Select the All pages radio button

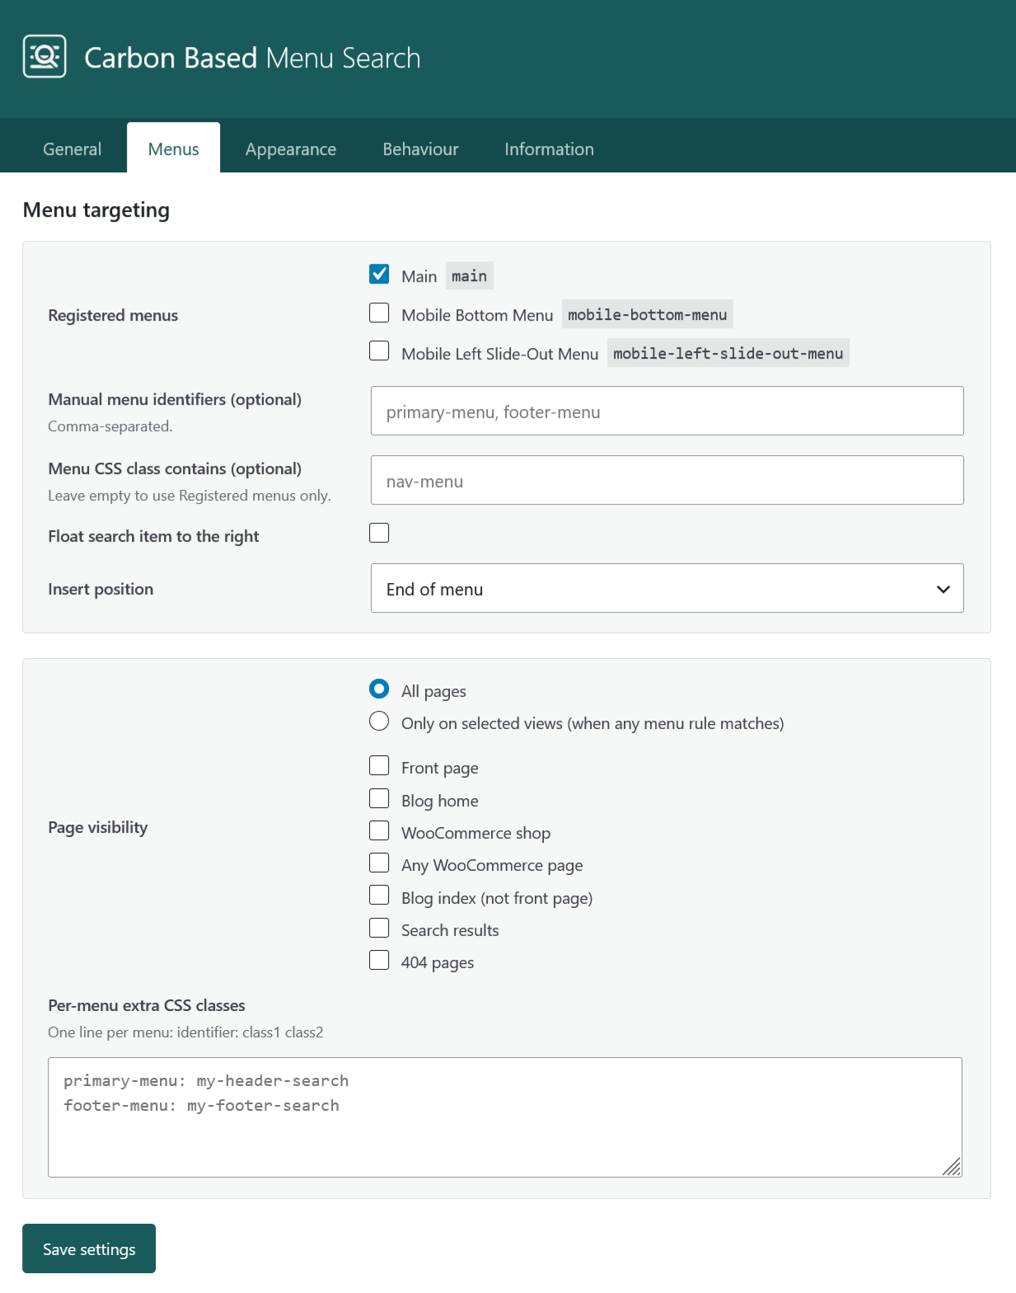click(x=379, y=689)
